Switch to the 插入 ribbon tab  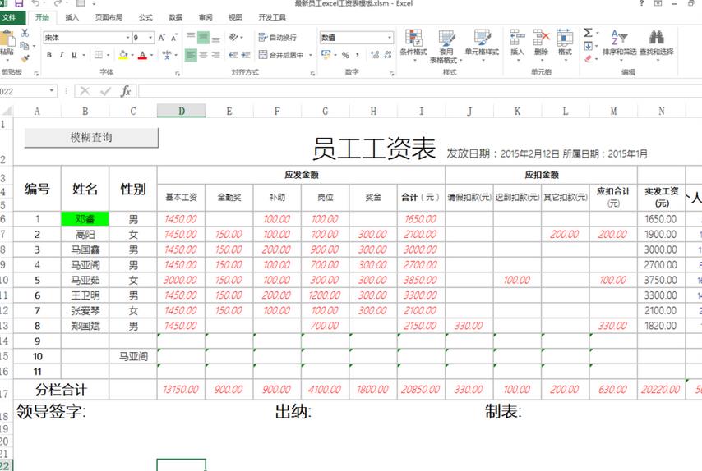point(72,17)
